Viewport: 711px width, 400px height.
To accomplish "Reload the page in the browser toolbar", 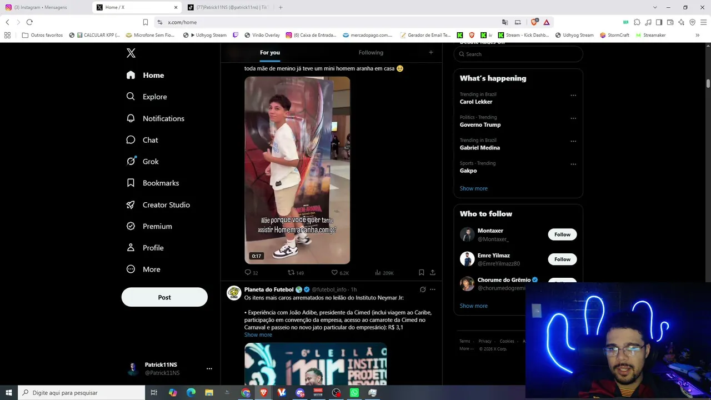I will click(29, 22).
